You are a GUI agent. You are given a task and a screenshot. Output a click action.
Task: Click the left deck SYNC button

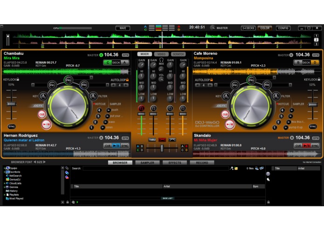12,127
